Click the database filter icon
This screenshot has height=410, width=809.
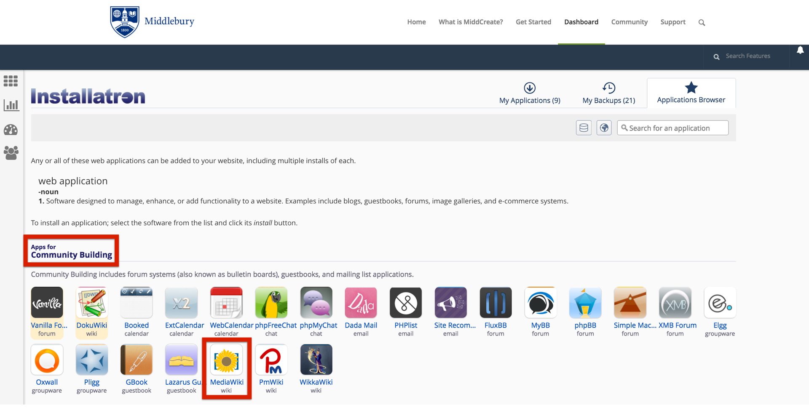coord(584,128)
